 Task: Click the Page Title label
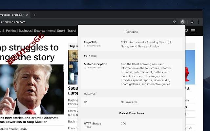91,42
